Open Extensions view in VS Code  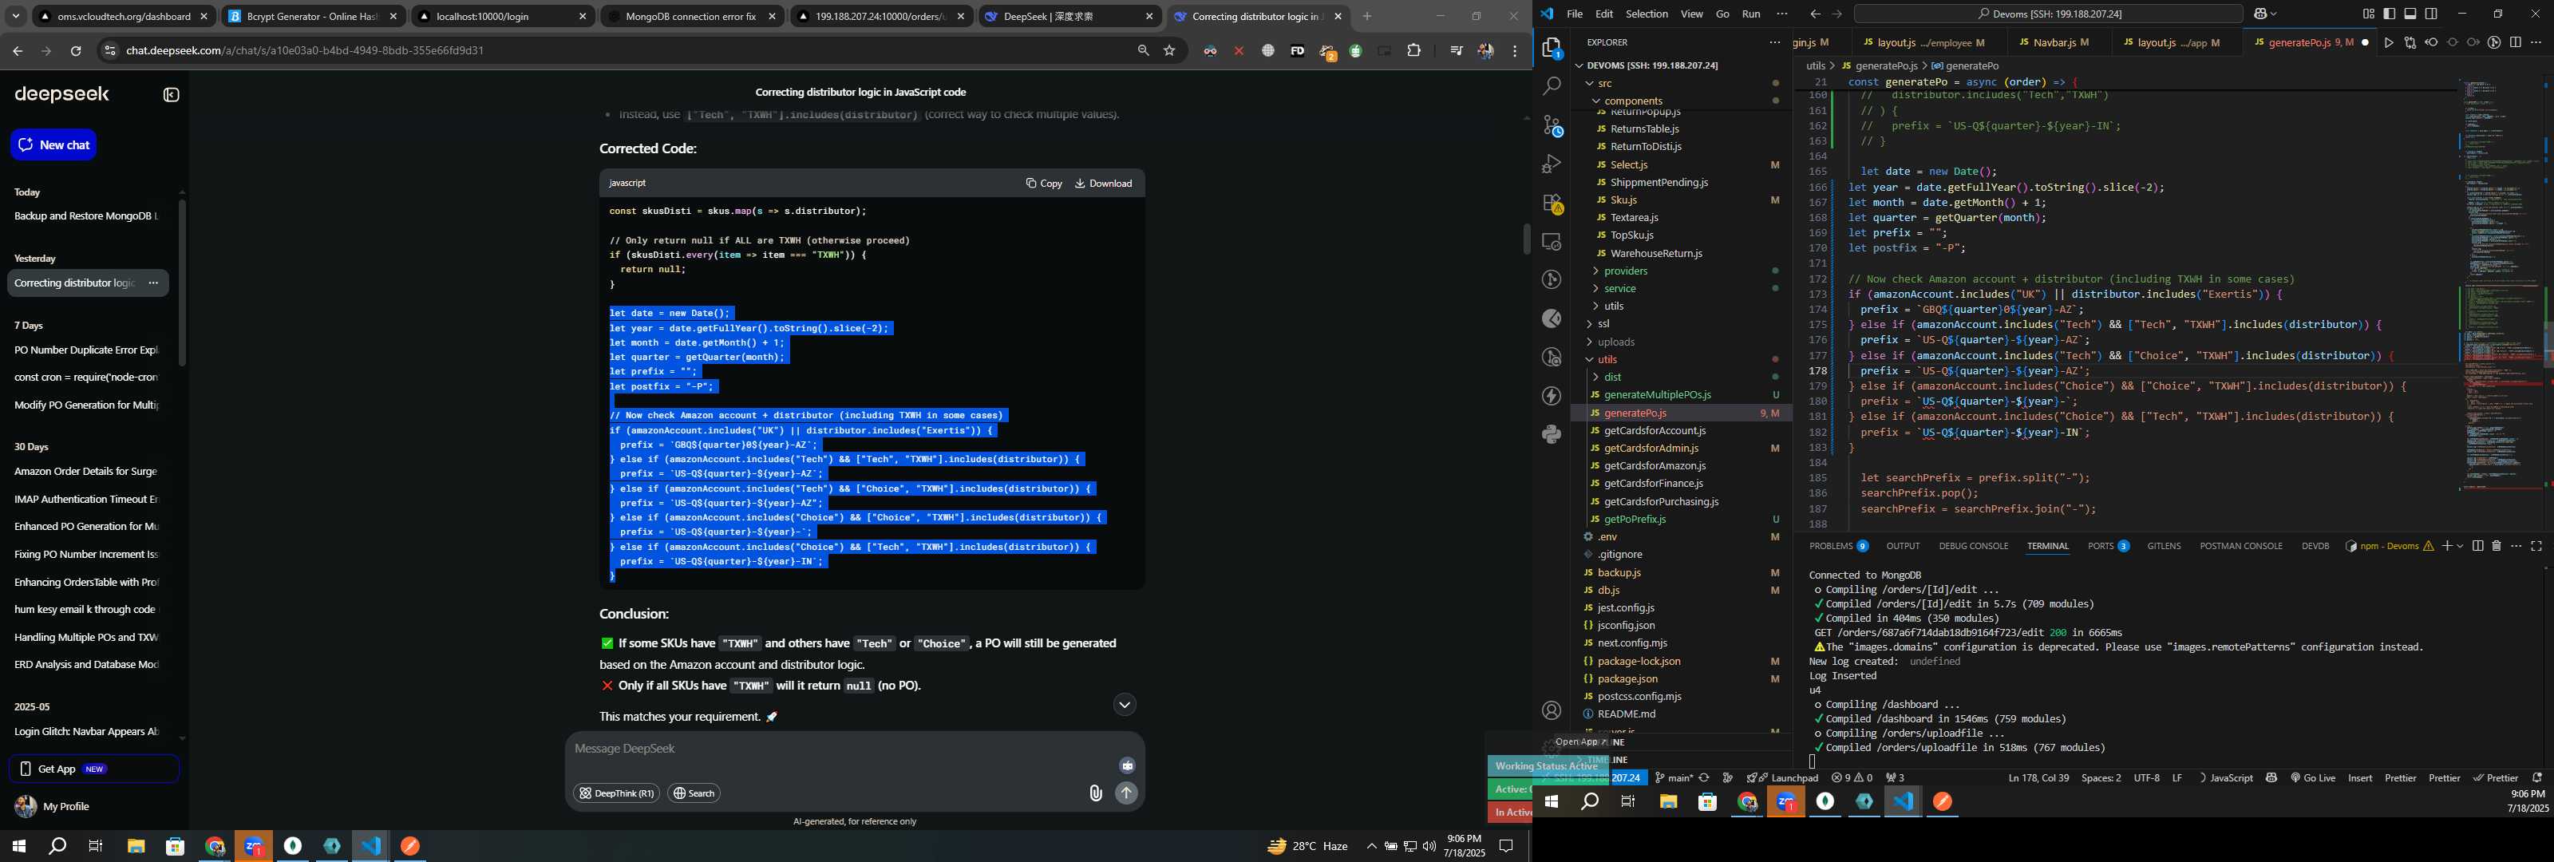(1552, 204)
